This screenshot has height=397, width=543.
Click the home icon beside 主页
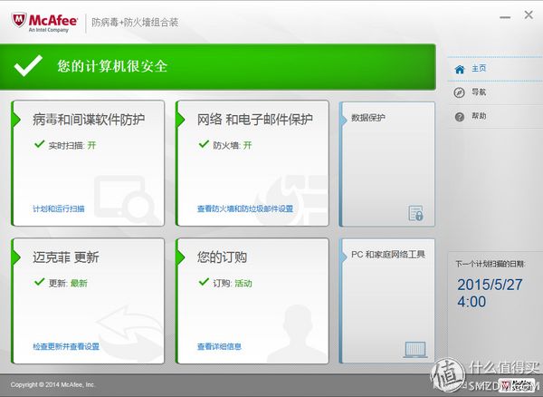coord(459,70)
